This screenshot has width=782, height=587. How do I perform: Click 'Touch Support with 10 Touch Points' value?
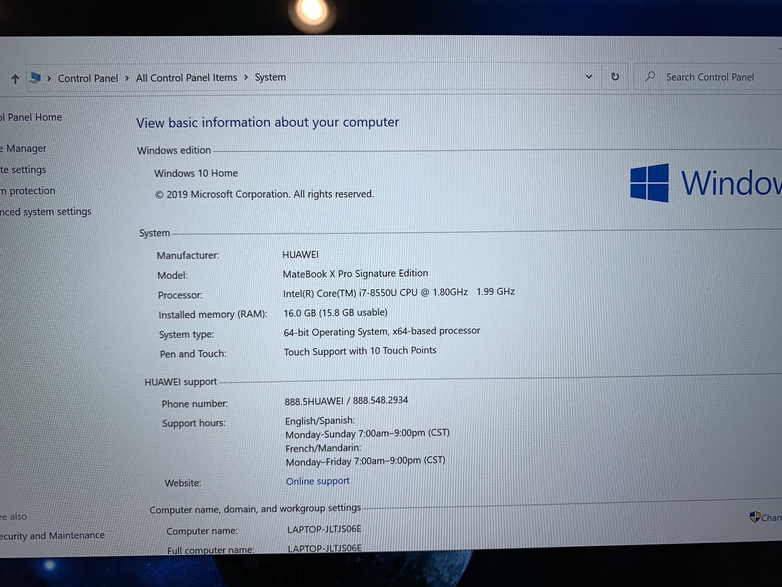pos(360,351)
